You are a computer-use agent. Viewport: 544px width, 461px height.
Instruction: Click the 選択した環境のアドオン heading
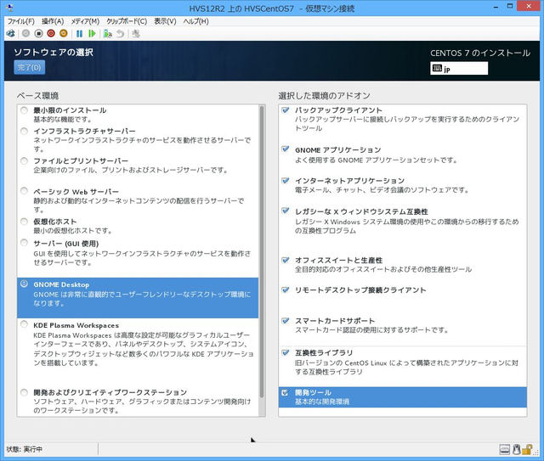click(325, 96)
